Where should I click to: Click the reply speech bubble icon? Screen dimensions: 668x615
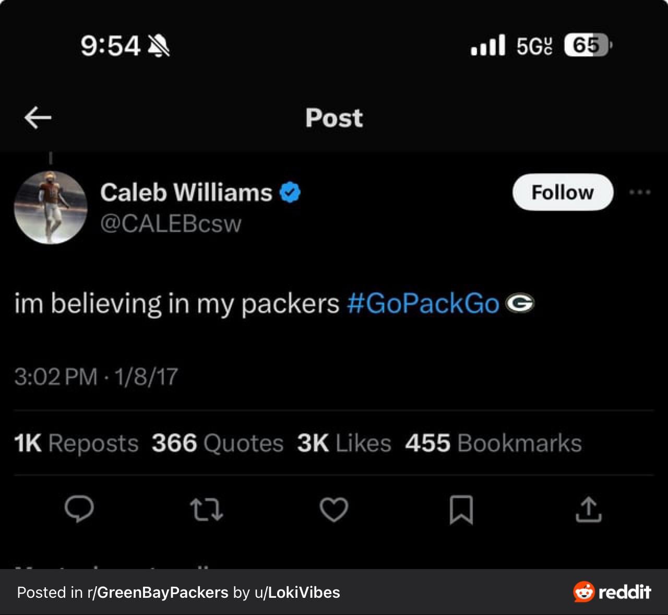(x=79, y=509)
